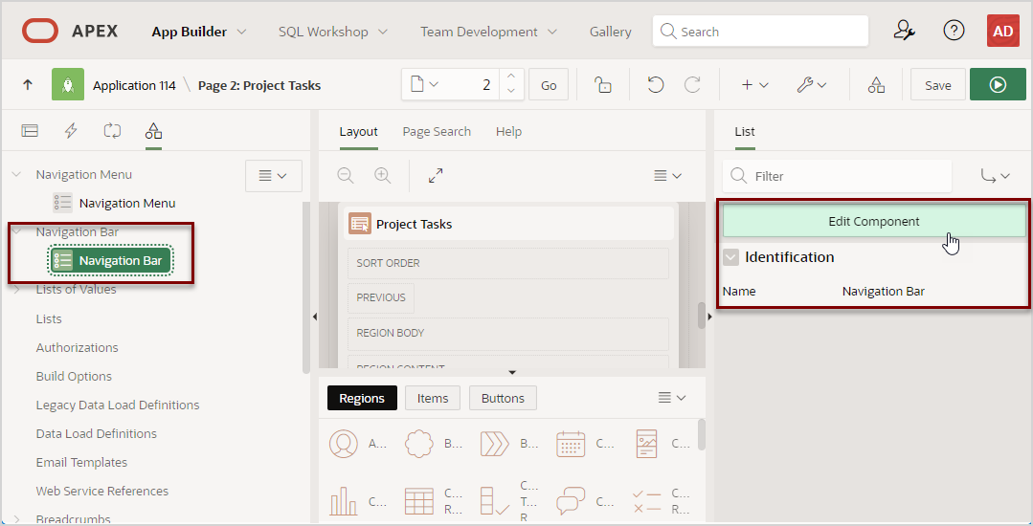Click the page lock icon
This screenshot has height=526, width=1033.
(603, 84)
